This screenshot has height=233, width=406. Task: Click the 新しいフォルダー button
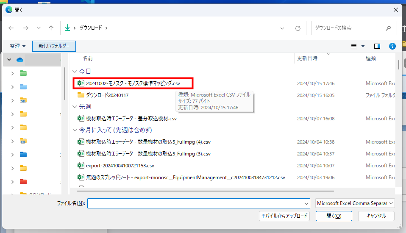point(54,46)
